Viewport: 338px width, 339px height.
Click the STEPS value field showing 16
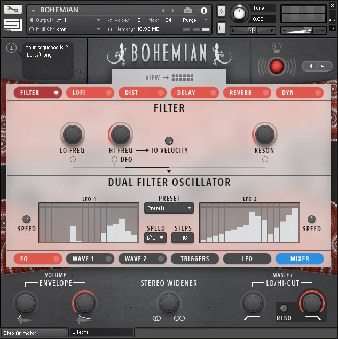183,238
